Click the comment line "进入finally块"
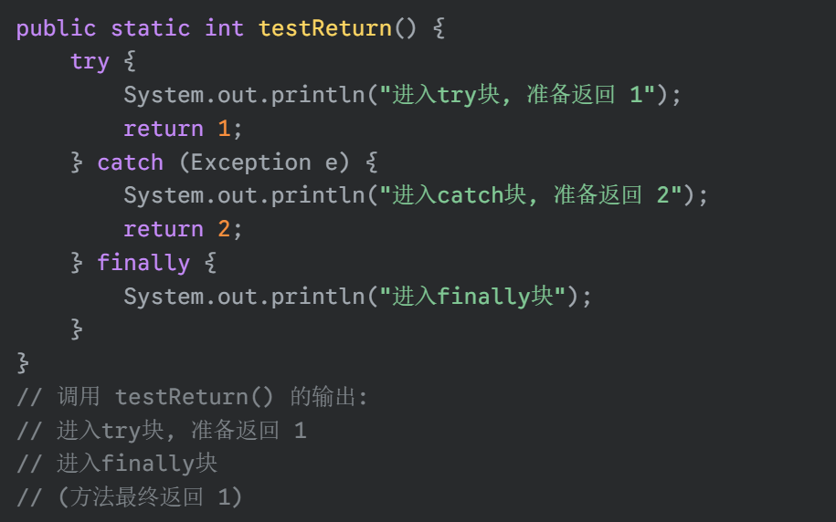The width and height of the screenshot is (836, 522). pos(137,464)
